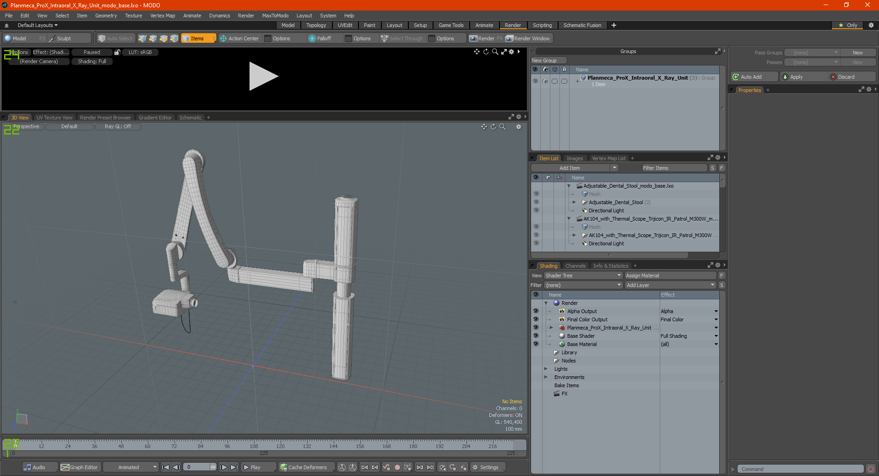This screenshot has width=879, height=476.
Task: Select Vertices selection mode cube icon
Action: tap(142, 38)
